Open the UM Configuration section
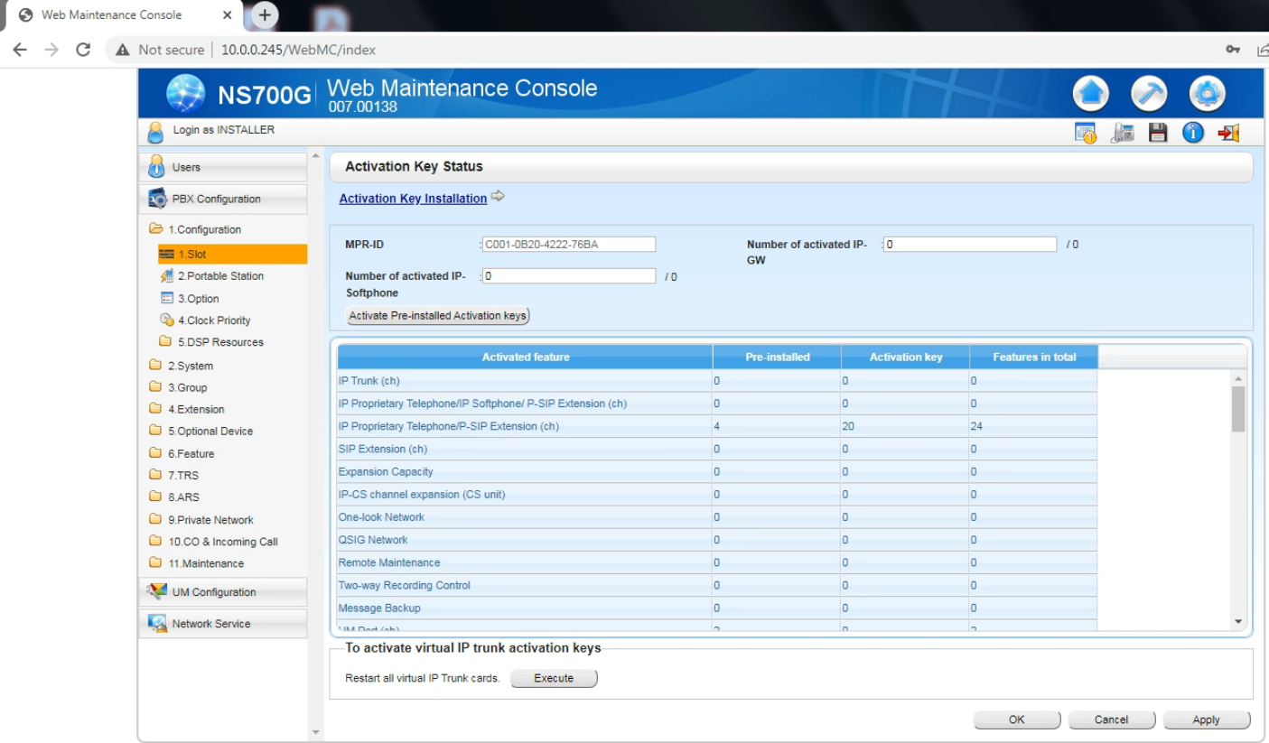Screen dimensions: 1269x743 223,592
